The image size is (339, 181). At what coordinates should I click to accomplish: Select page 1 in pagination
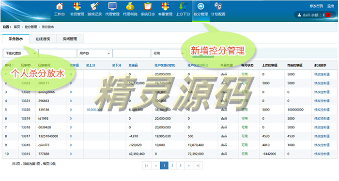[x=164, y=166]
